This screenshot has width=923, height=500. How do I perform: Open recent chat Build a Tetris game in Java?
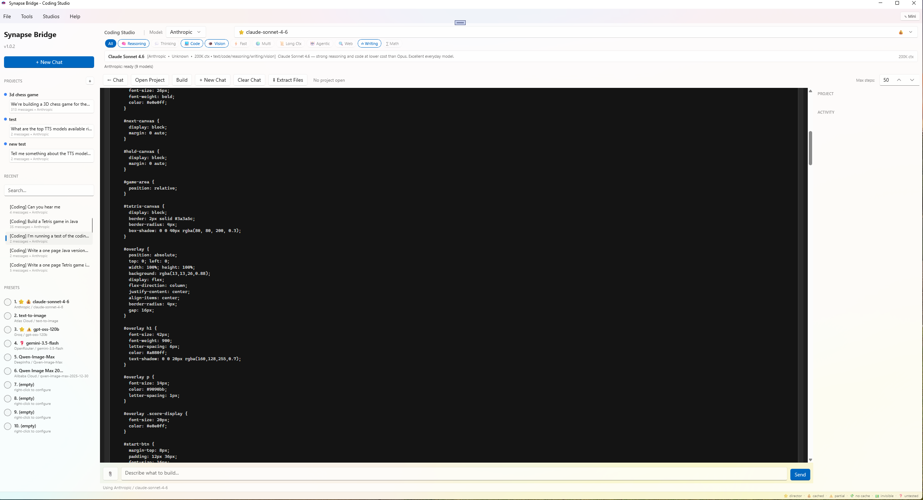coord(49,224)
